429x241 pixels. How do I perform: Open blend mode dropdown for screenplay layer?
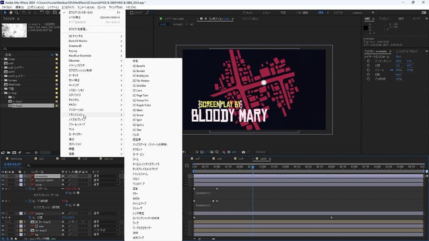click(x=106, y=176)
